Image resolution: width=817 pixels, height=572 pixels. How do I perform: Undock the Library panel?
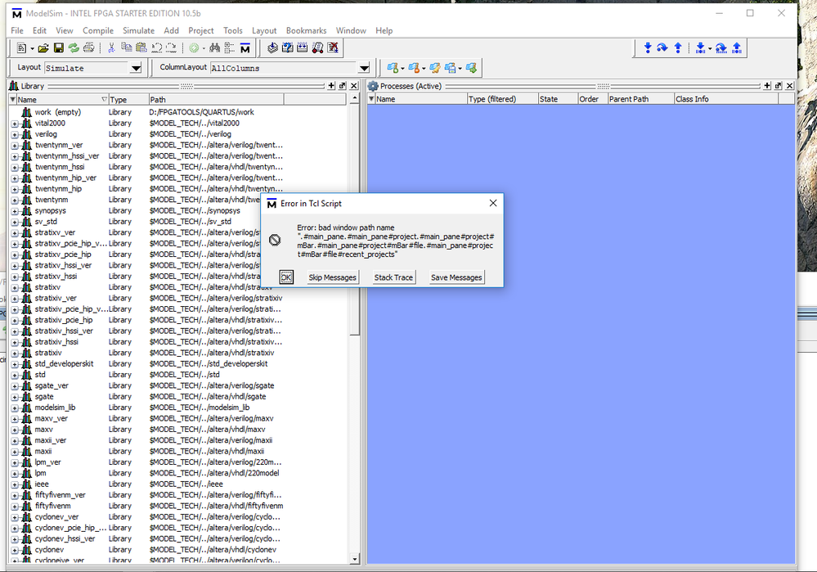click(342, 86)
